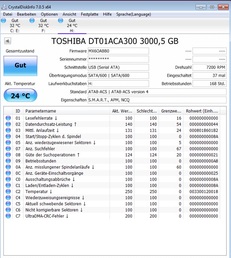Click the previous disk arrow button
The image size is (231, 258).
coord(7,41)
